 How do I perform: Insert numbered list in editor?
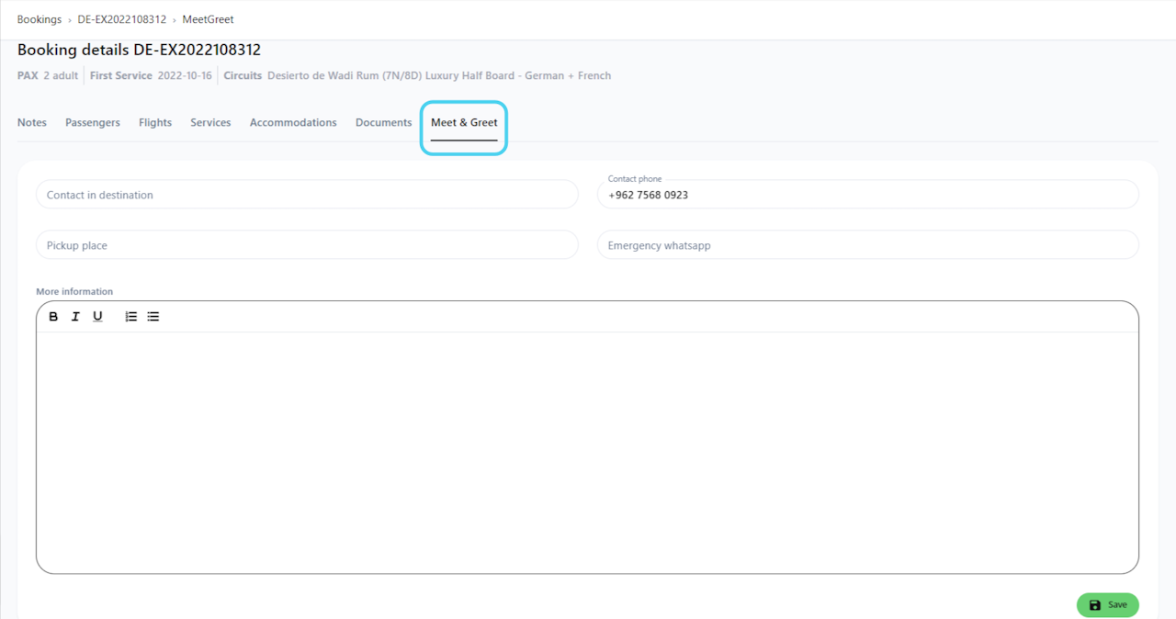click(131, 316)
